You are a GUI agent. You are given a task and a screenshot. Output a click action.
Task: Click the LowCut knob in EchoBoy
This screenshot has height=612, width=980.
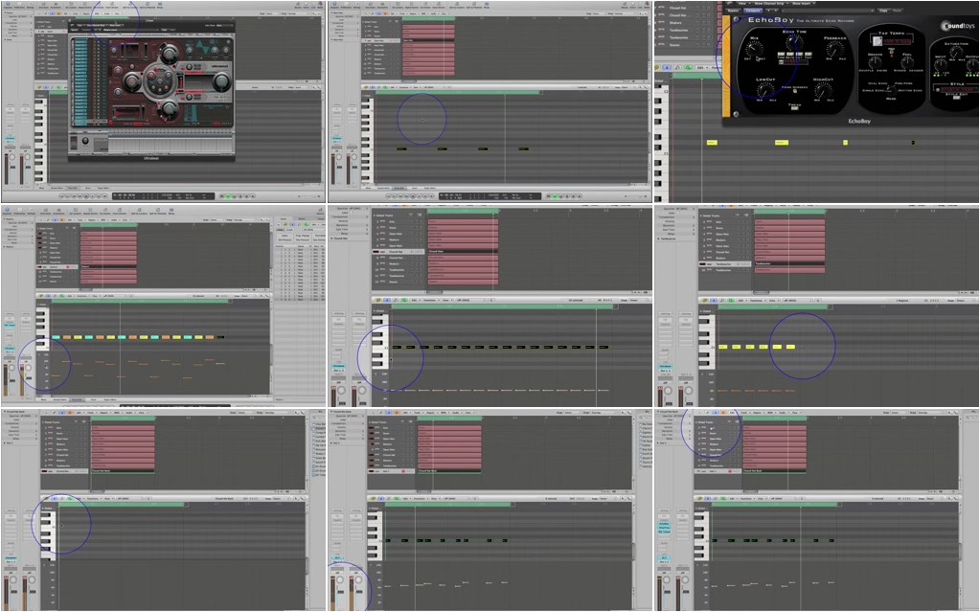pos(766,91)
